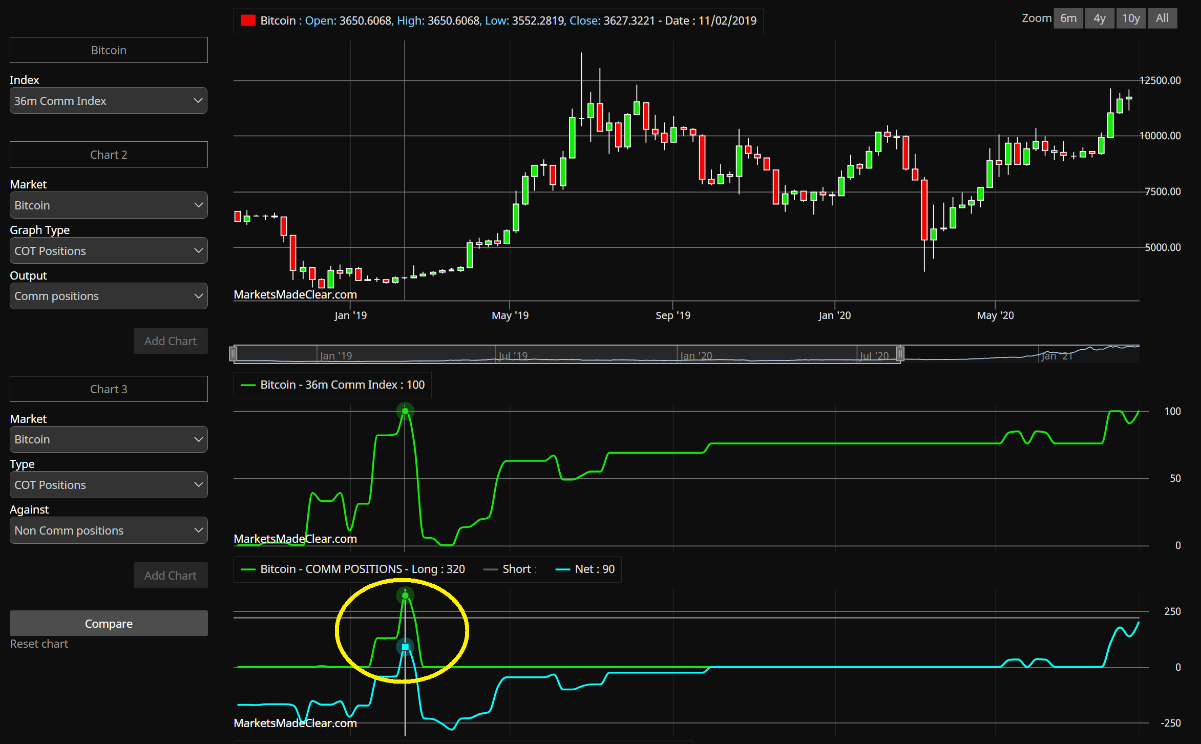Click the 10000.00 price axis label
1201x744 pixels.
coord(1160,136)
